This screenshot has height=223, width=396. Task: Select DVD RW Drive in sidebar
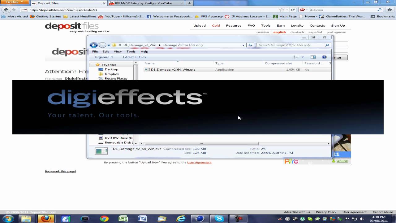119,138
